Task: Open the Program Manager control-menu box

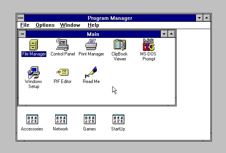Action: [21, 18]
